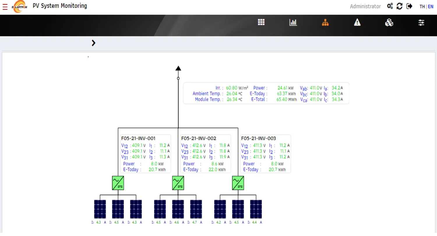Select the F05-21-INV-002 inverter symbol
This screenshot has height=236, width=437.
coord(178,183)
